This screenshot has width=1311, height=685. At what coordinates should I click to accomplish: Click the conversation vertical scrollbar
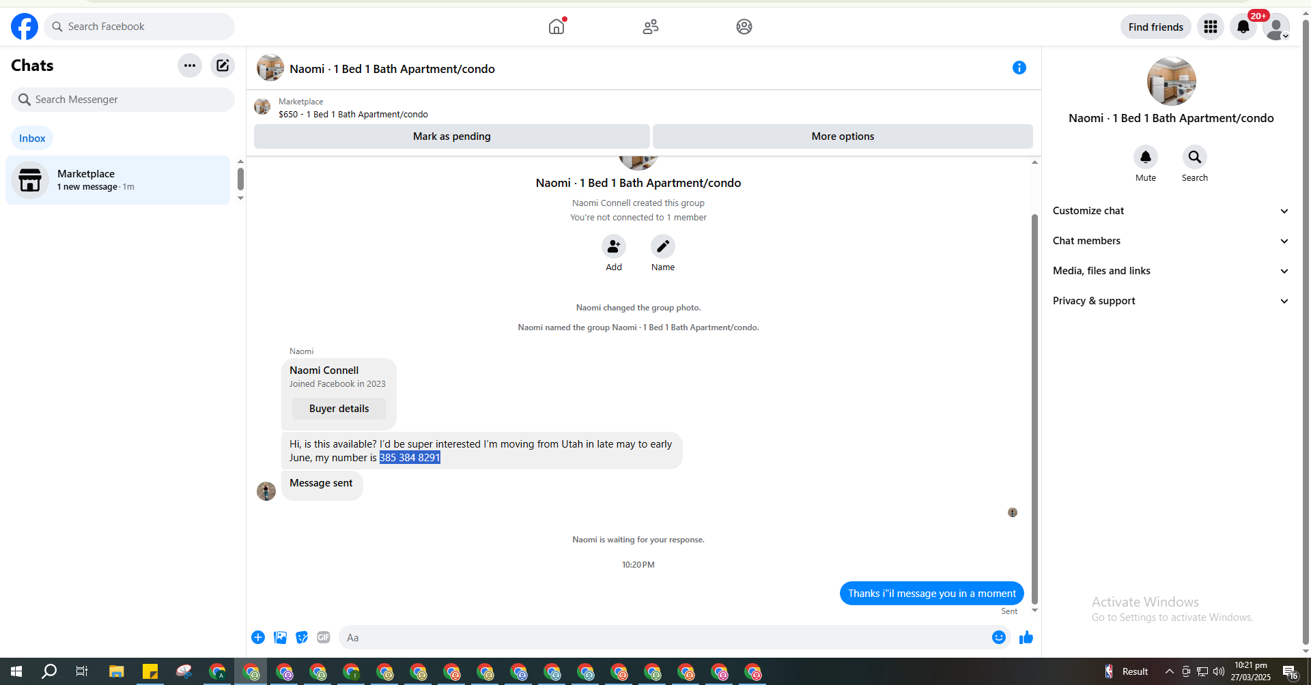coord(1034,408)
